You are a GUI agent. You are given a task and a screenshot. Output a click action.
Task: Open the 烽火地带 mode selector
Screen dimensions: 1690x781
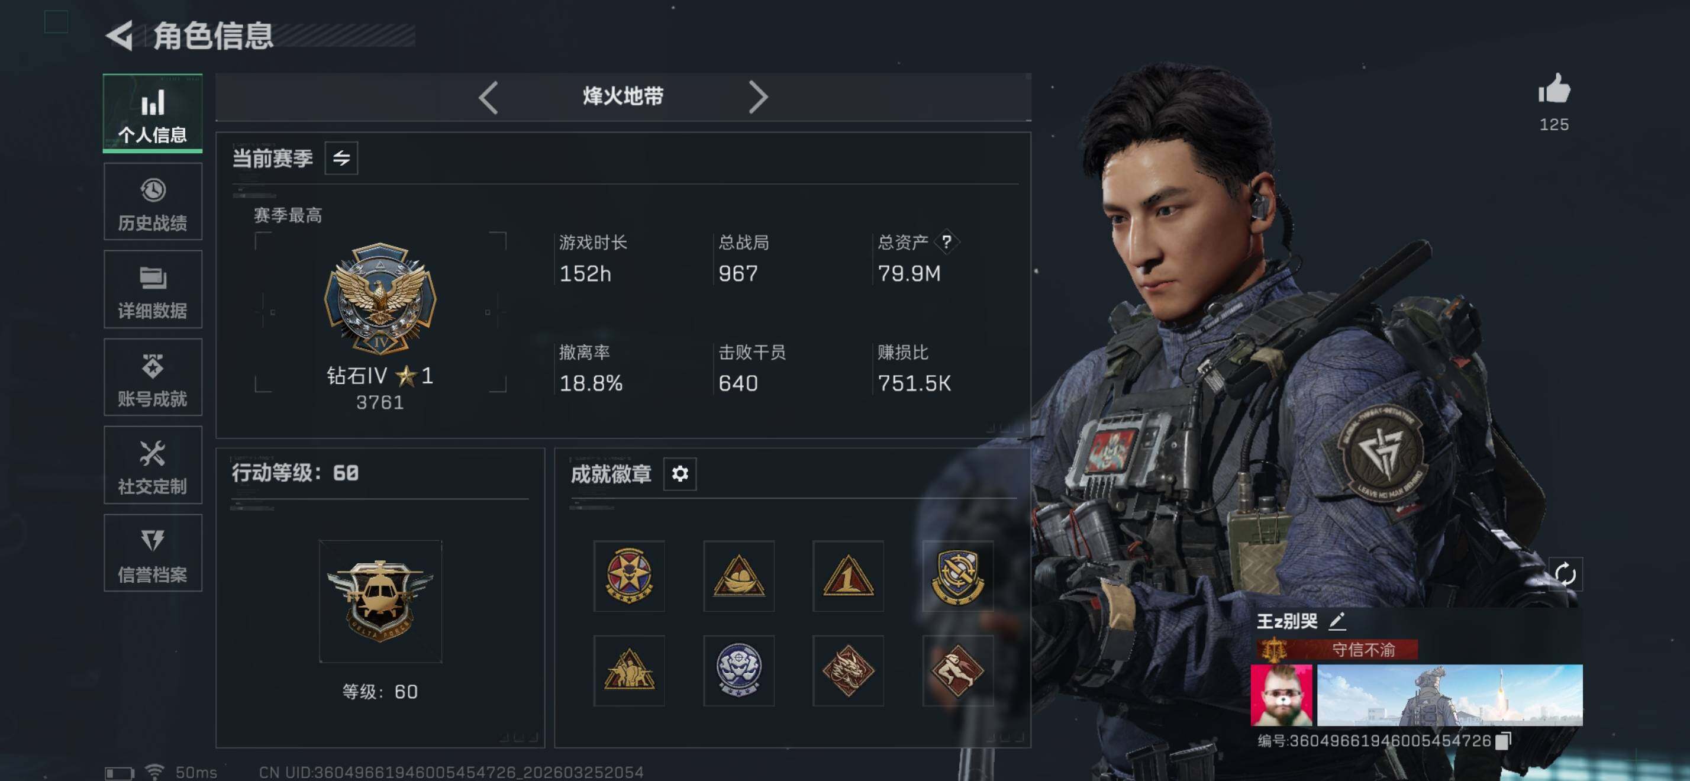pos(623,97)
